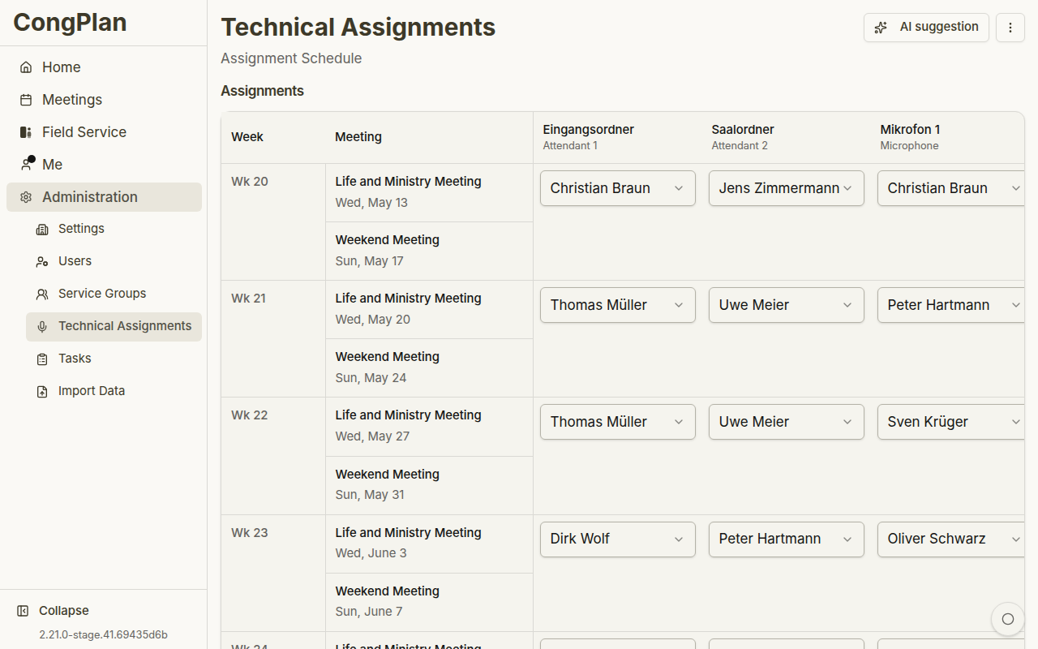
Task: Click the CongPlan logo title
Action: 70,22
